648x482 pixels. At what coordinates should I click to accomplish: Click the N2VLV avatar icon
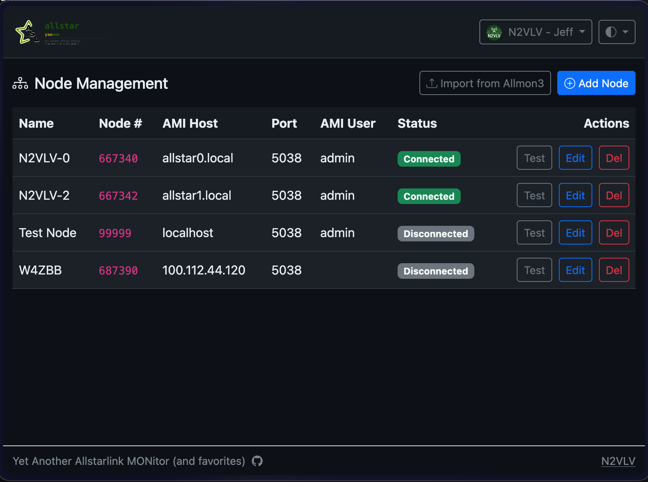coord(494,32)
